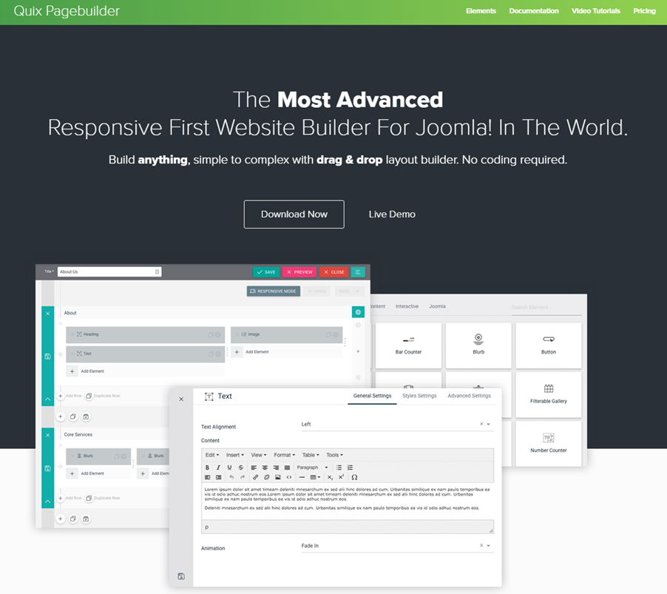
Task: Apply strikethrough formatting in the editor
Action: click(241, 468)
